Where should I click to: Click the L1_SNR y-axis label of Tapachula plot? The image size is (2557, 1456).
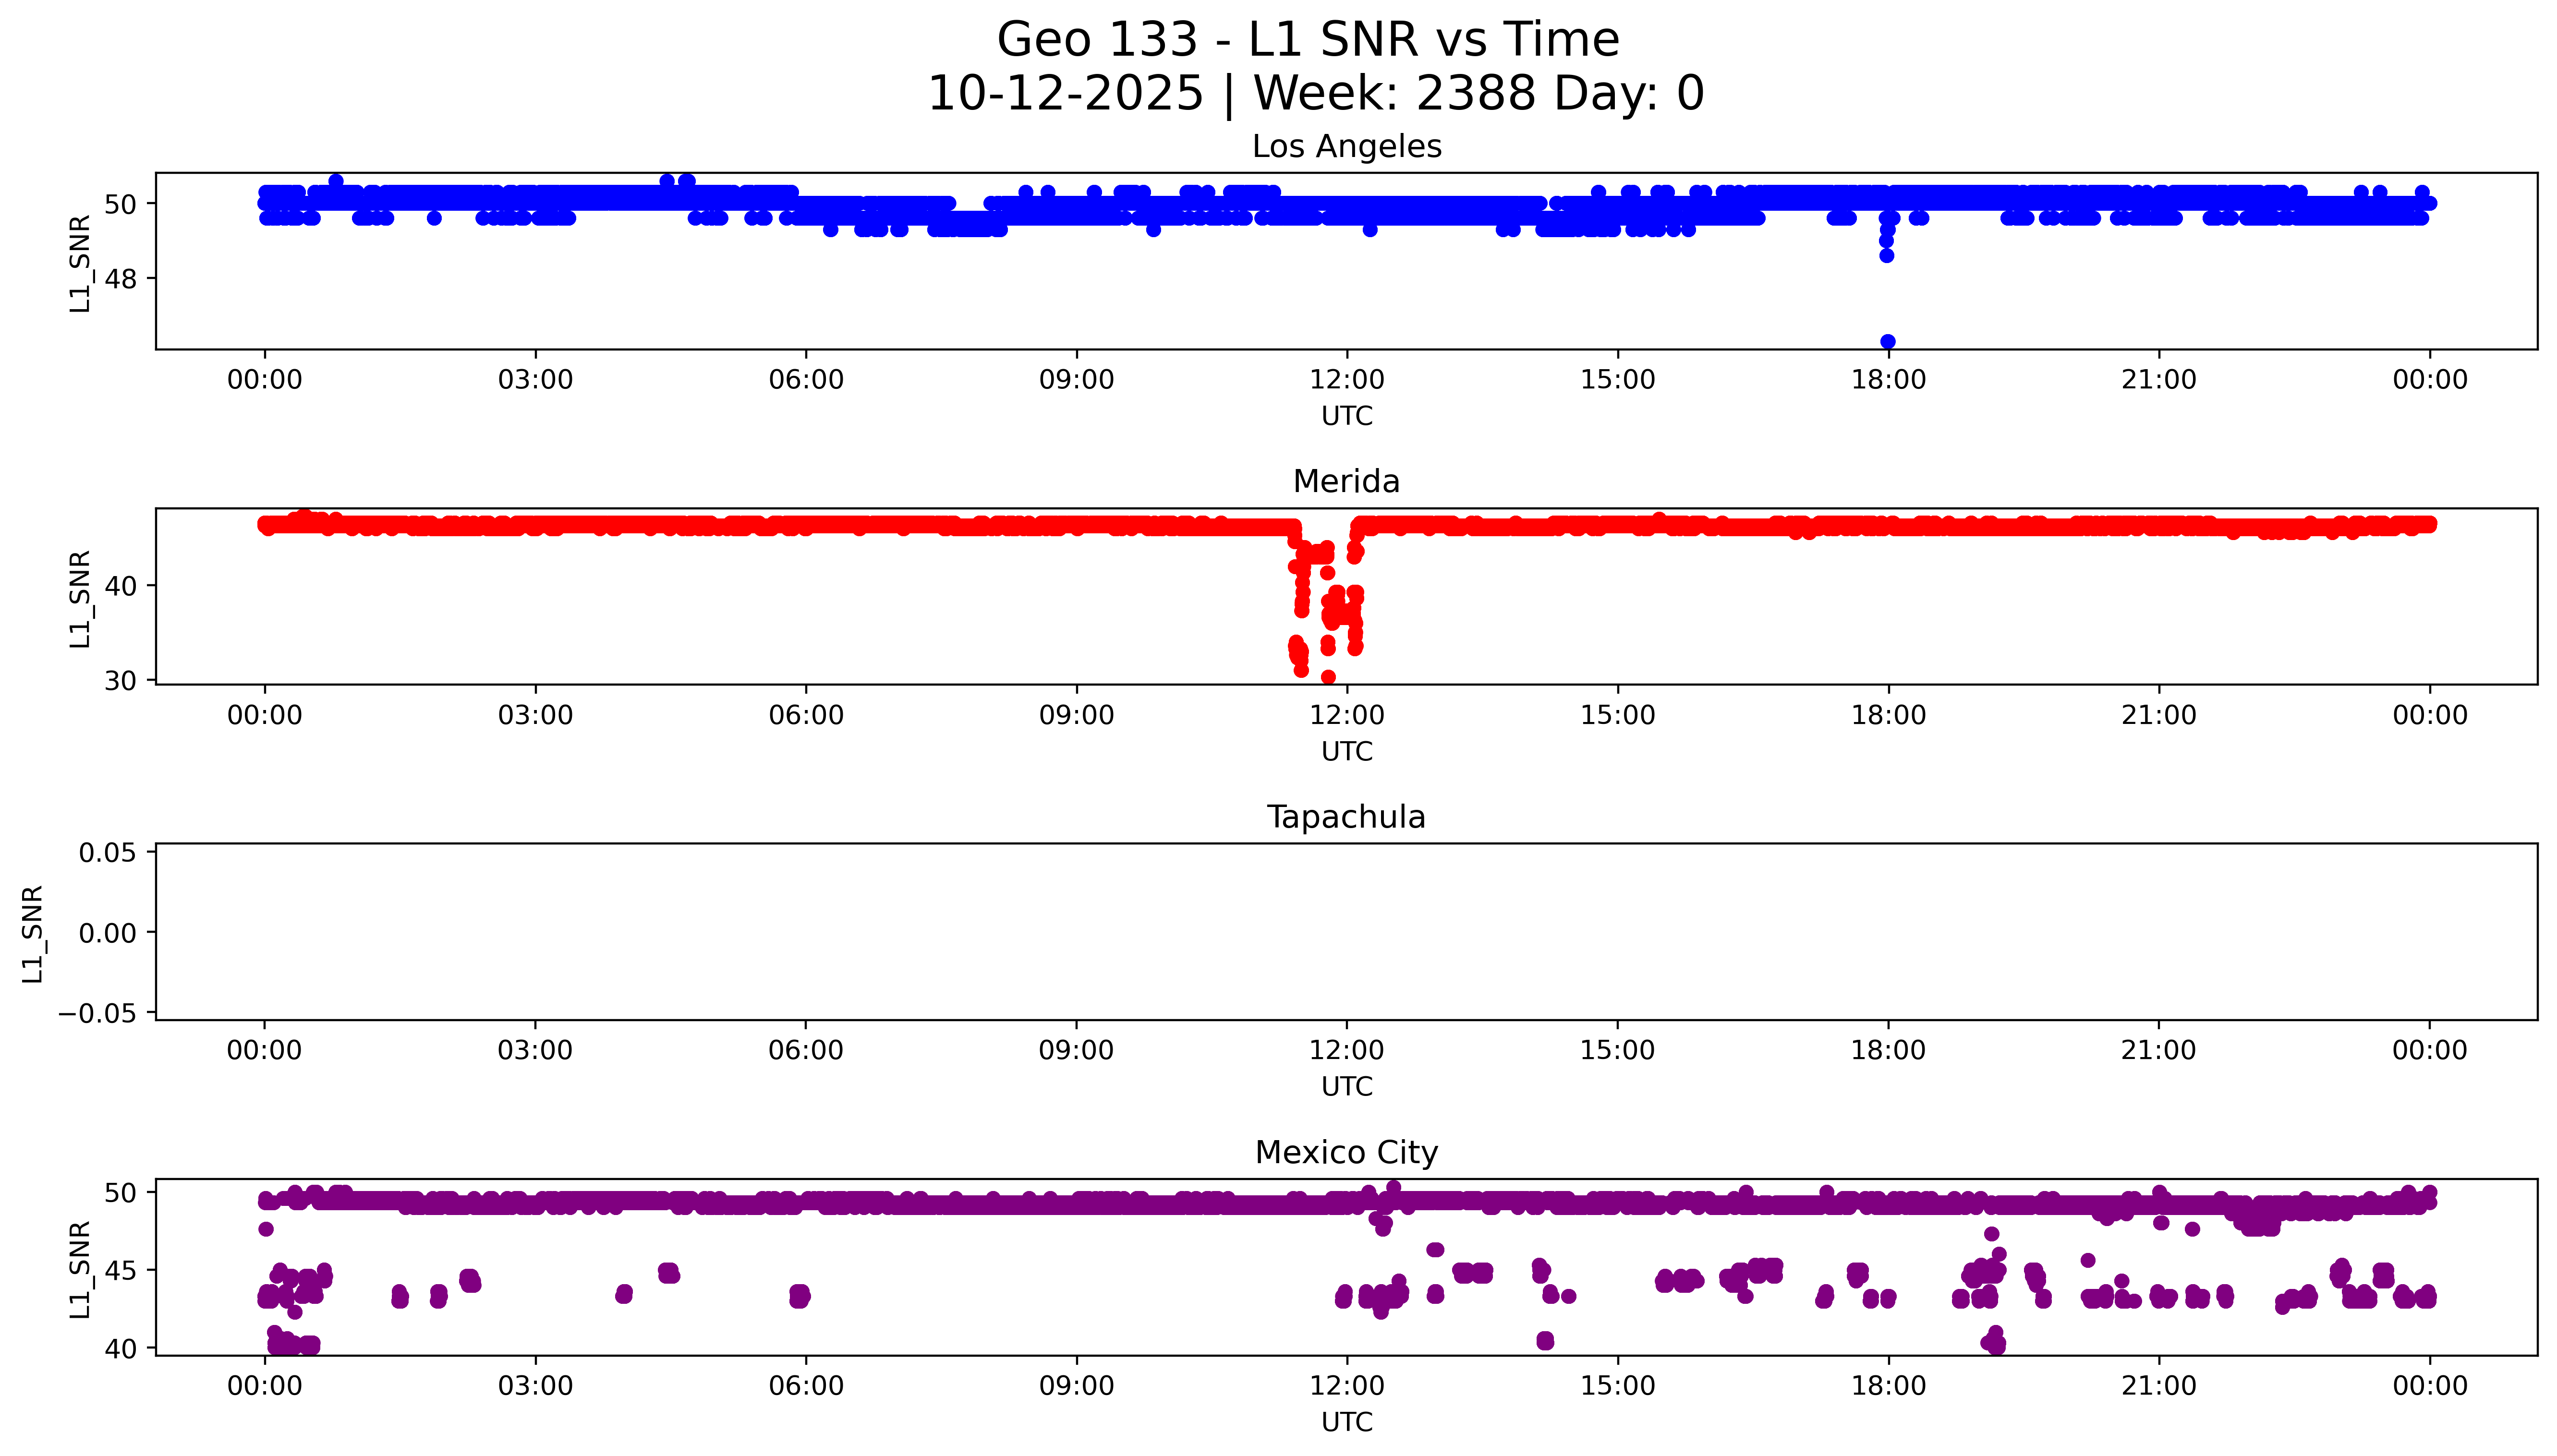[x=32, y=933]
